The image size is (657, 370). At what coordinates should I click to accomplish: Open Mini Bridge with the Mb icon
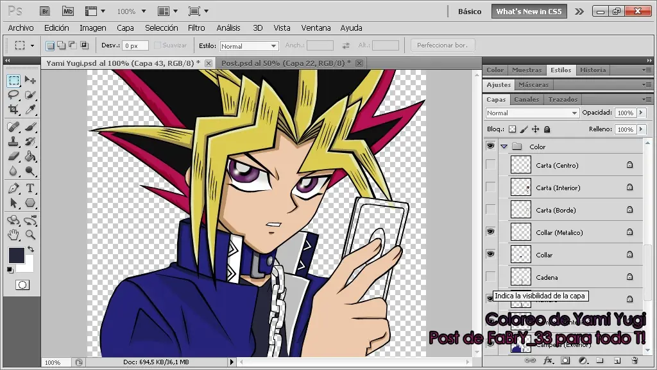[x=67, y=11]
